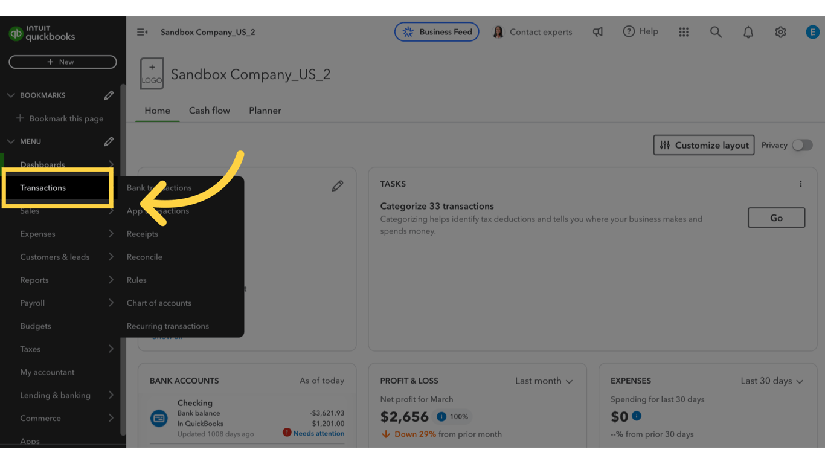
Task: Open the apps grid icon
Action: click(684, 32)
